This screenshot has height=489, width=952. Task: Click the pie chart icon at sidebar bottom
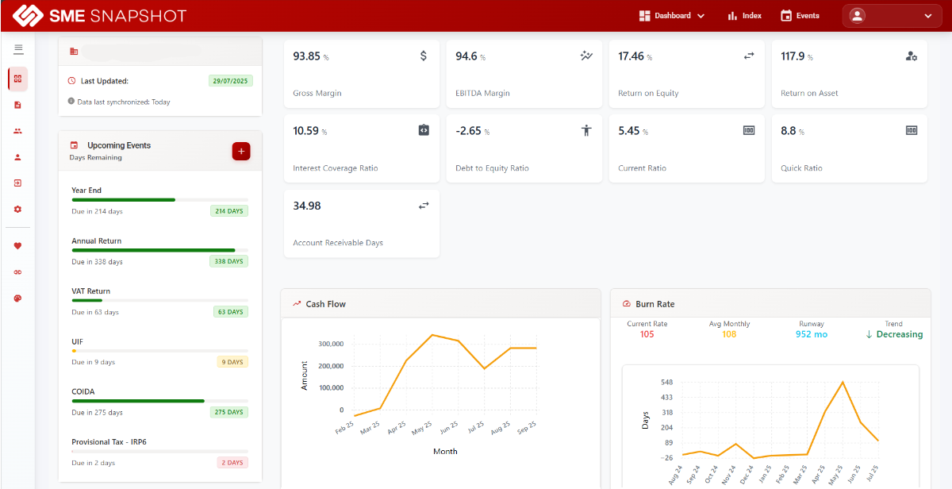pos(17,298)
